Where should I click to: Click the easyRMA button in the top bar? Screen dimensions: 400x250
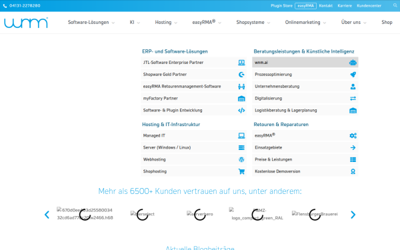pos(305,5)
